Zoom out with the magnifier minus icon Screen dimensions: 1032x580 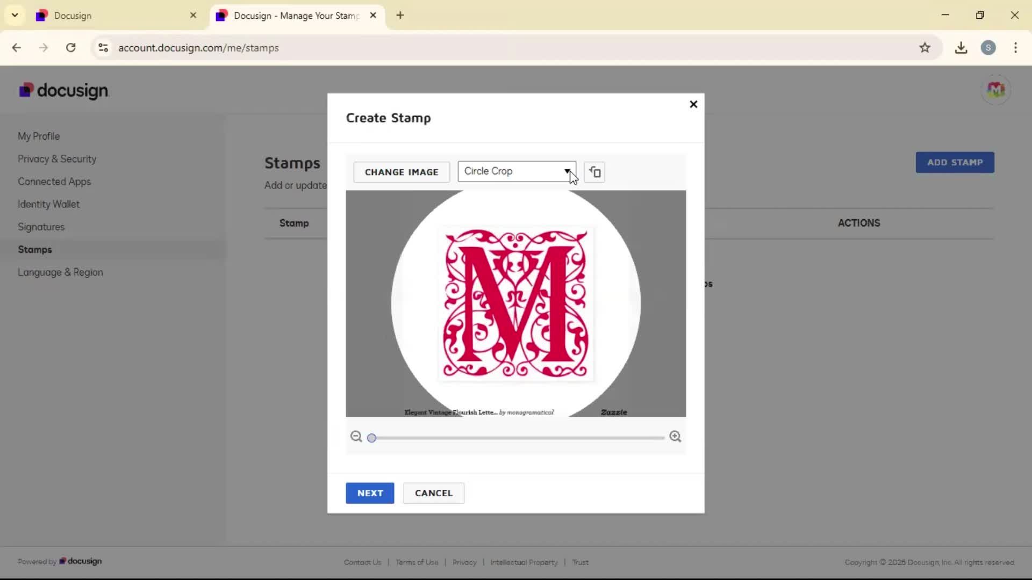(x=356, y=437)
